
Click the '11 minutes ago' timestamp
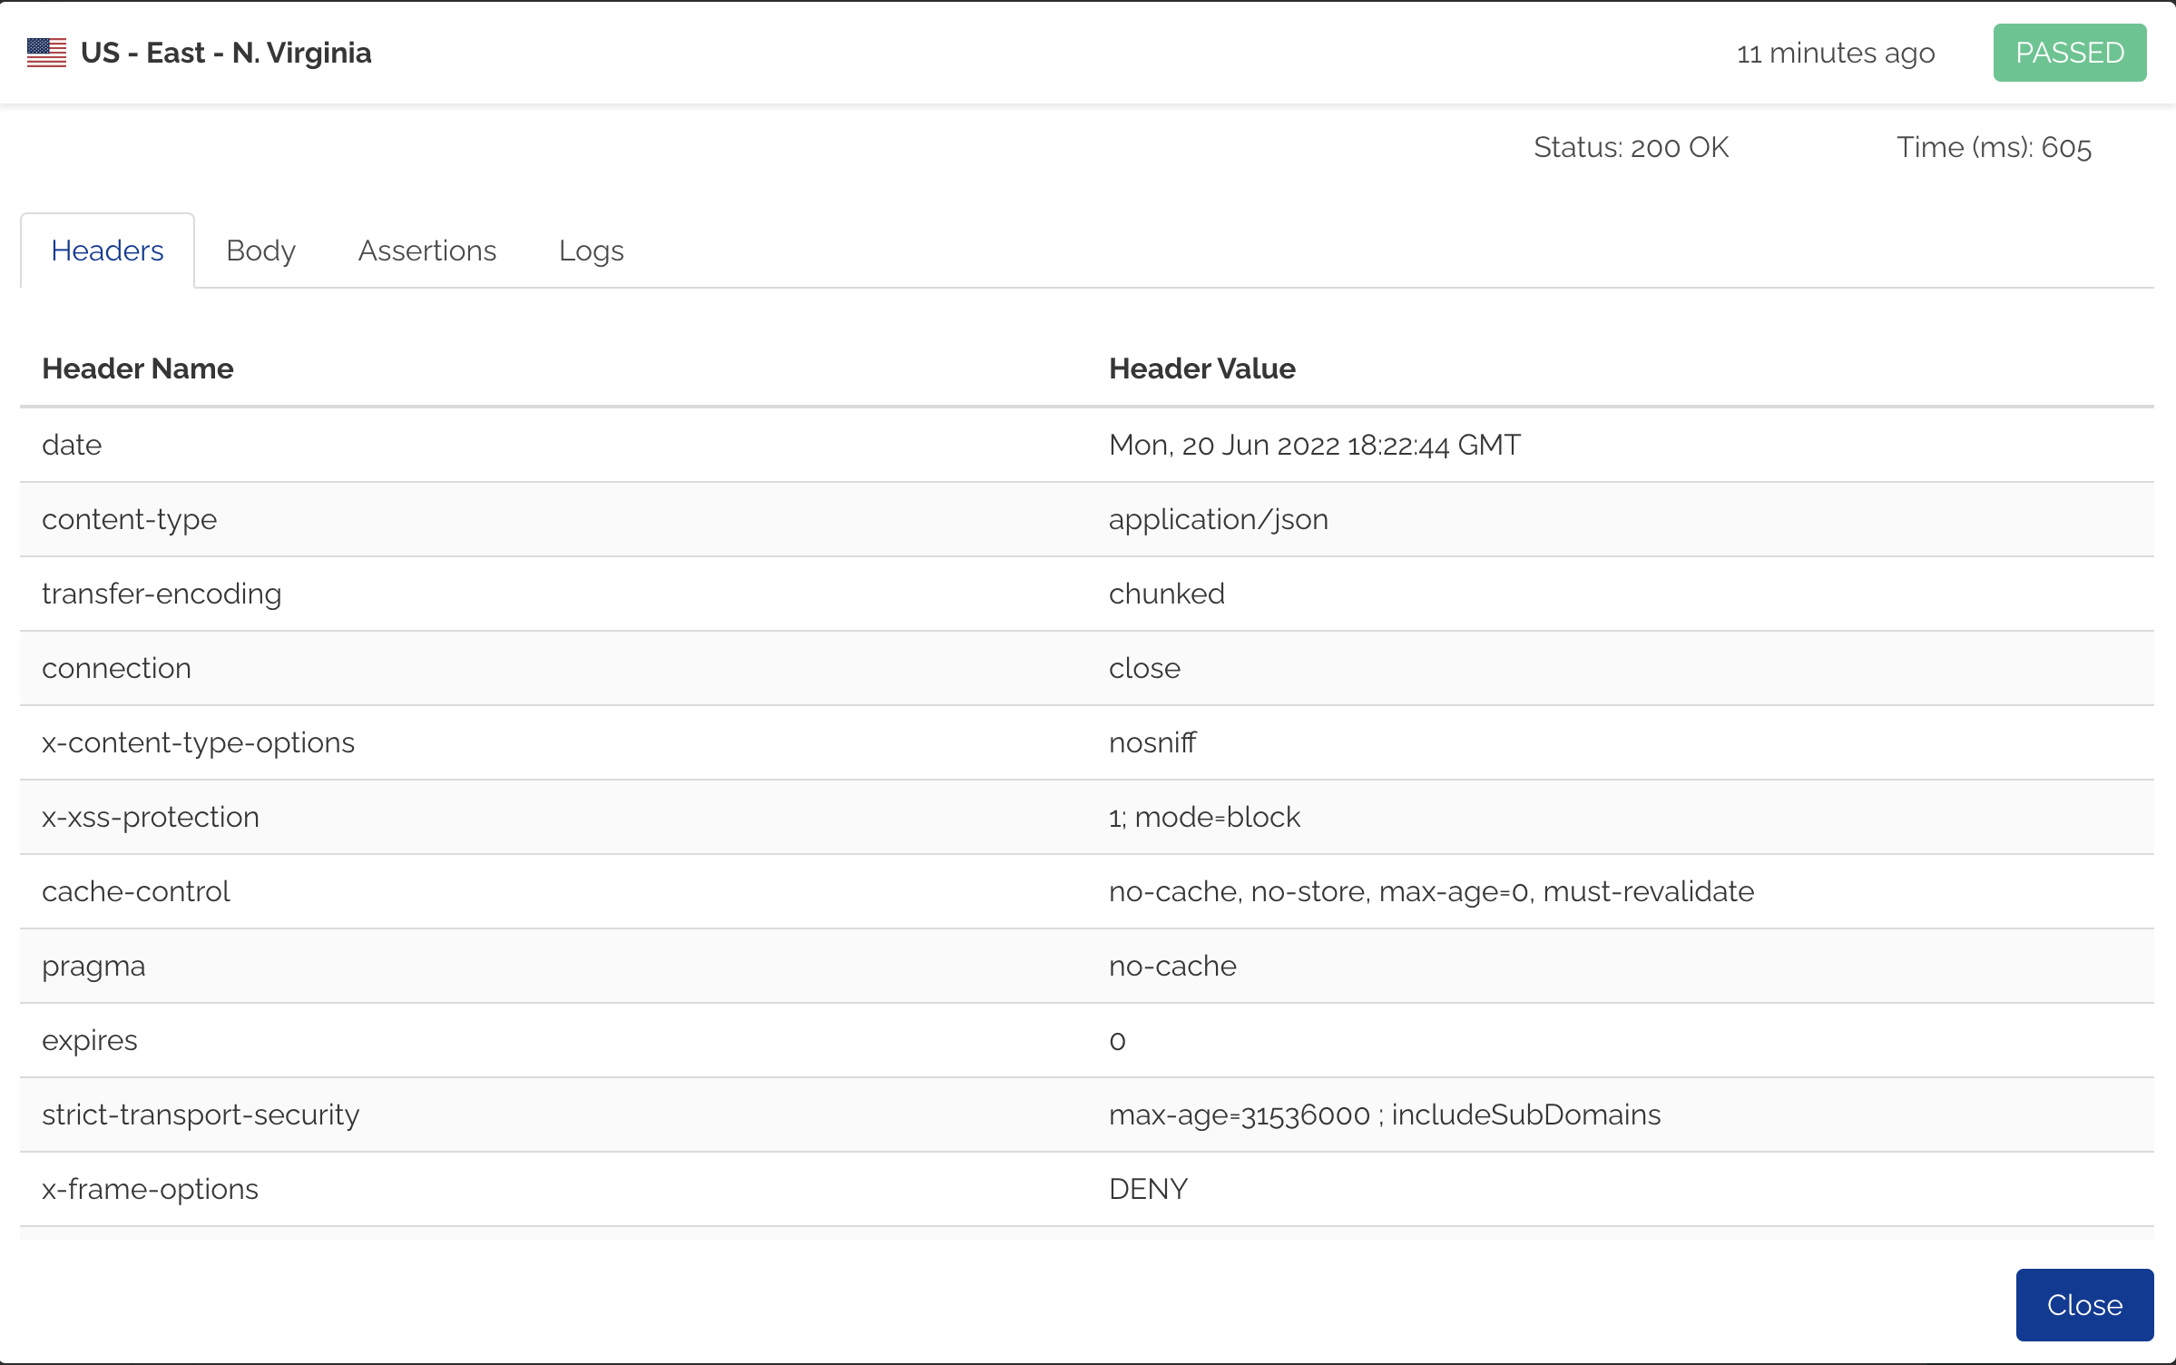1835,52
